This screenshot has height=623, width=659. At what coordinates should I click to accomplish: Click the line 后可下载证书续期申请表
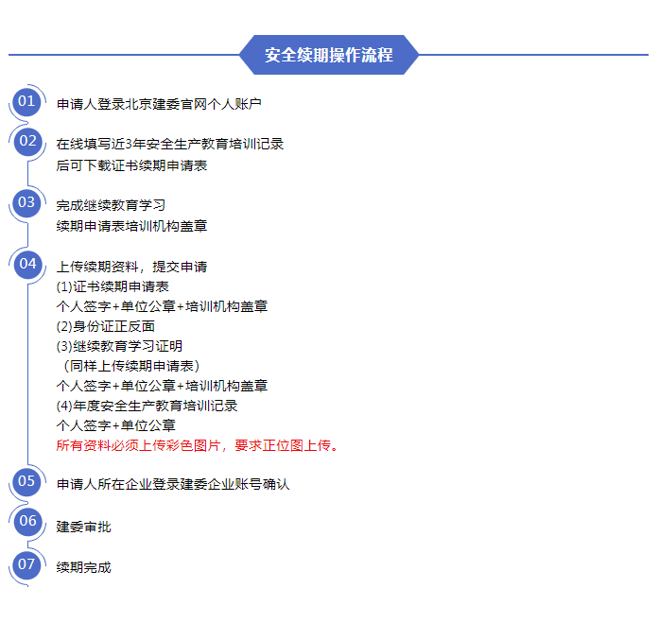(131, 165)
